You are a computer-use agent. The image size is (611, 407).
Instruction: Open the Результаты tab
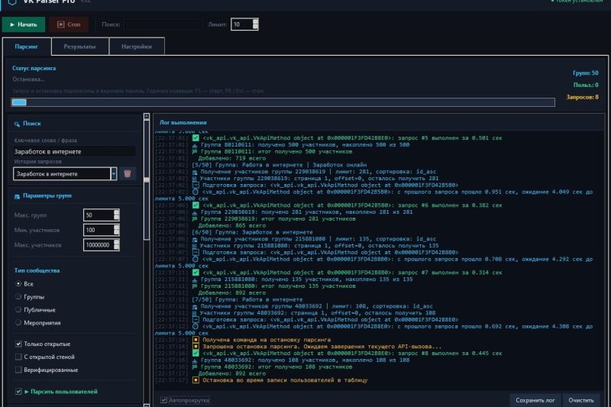click(x=79, y=47)
